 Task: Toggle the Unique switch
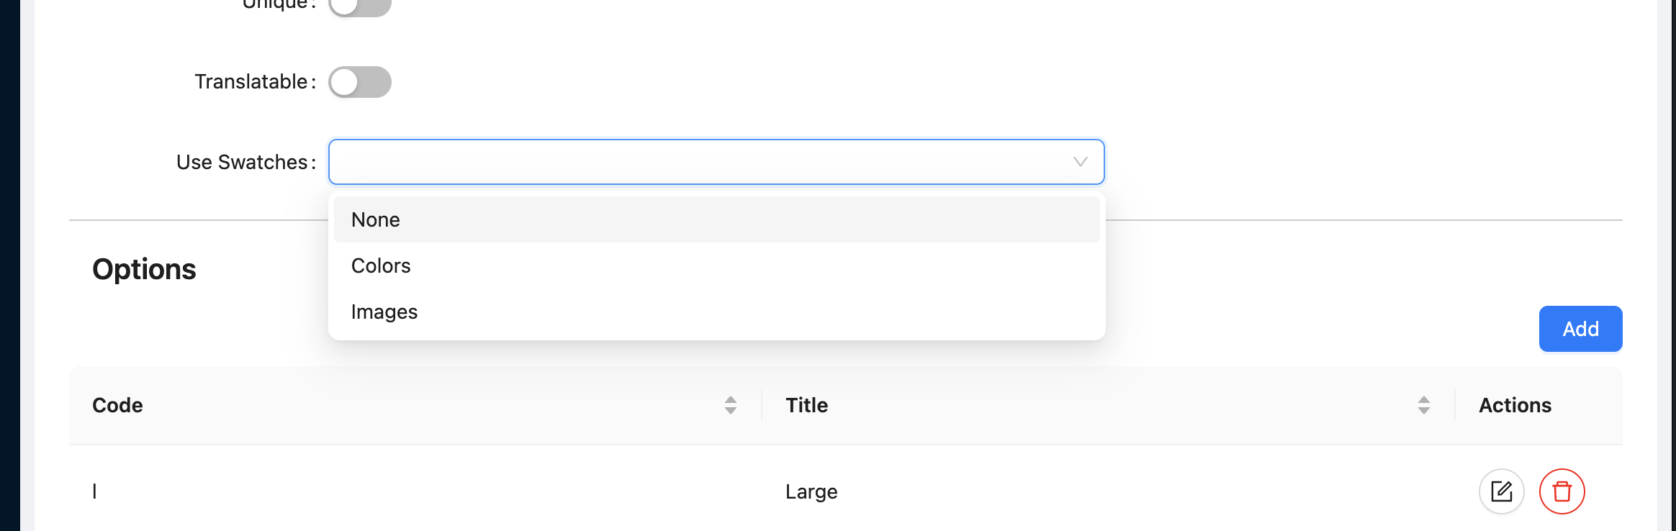(x=360, y=6)
